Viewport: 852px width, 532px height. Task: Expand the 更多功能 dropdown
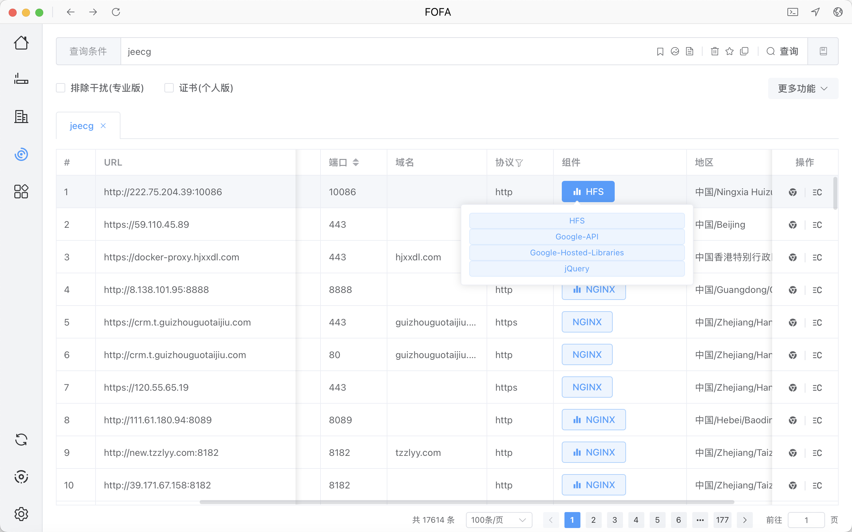[x=803, y=88]
